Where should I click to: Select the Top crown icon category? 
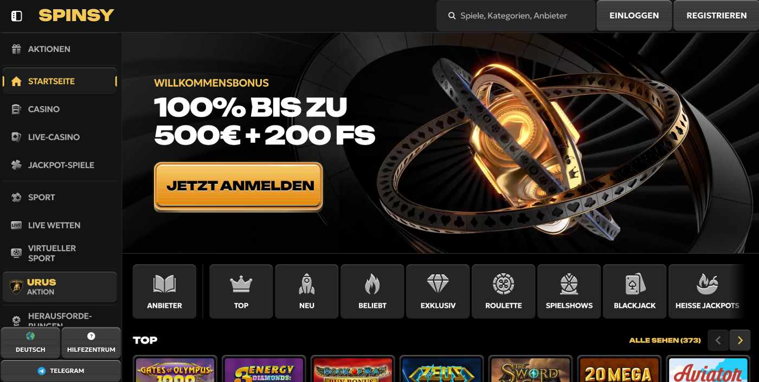(241, 291)
